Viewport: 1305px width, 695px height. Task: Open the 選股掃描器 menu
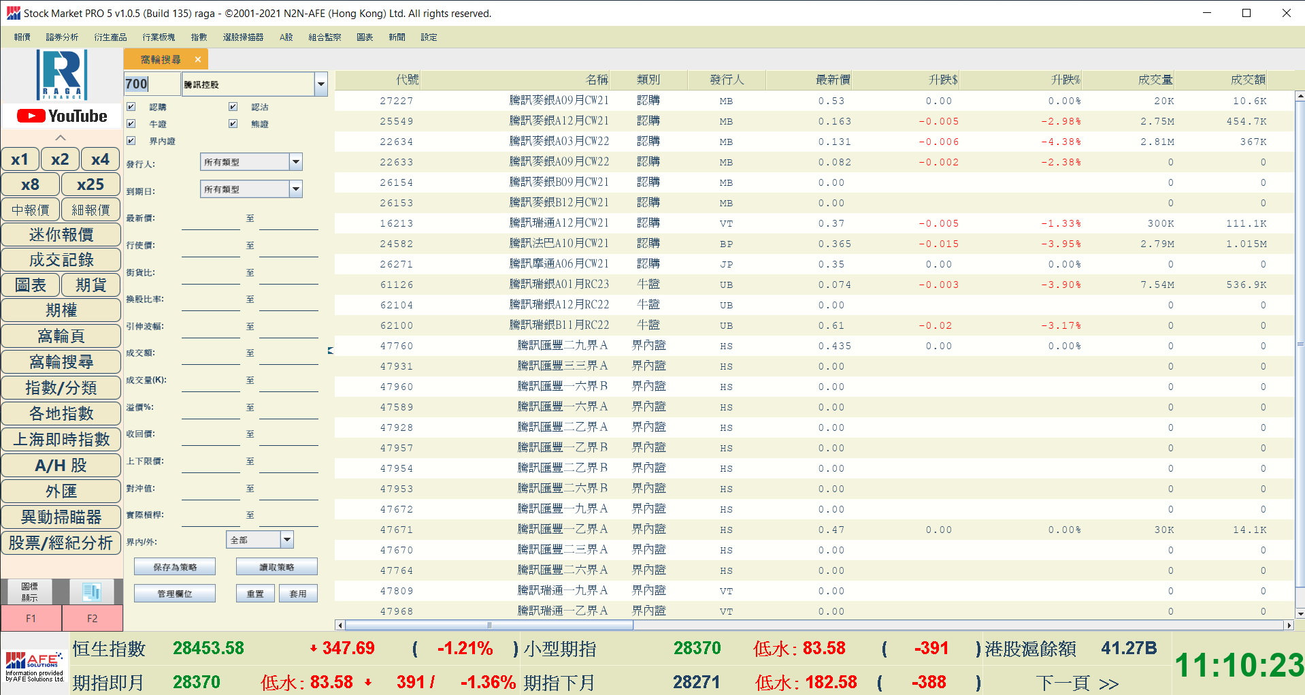pos(243,37)
